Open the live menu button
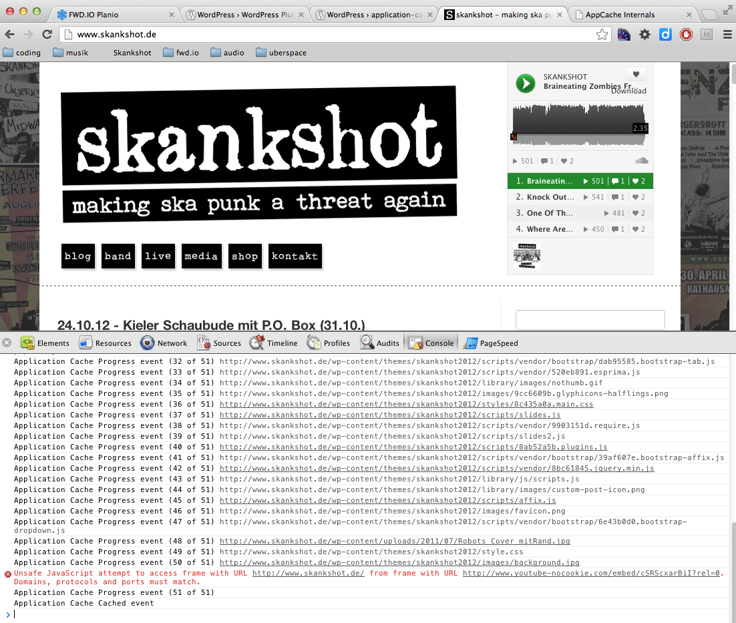The image size is (736, 623). click(158, 256)
